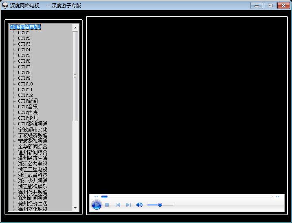Click the middle of the seek progress track
This screenshot has width=292, height=223.
(187, 197)
